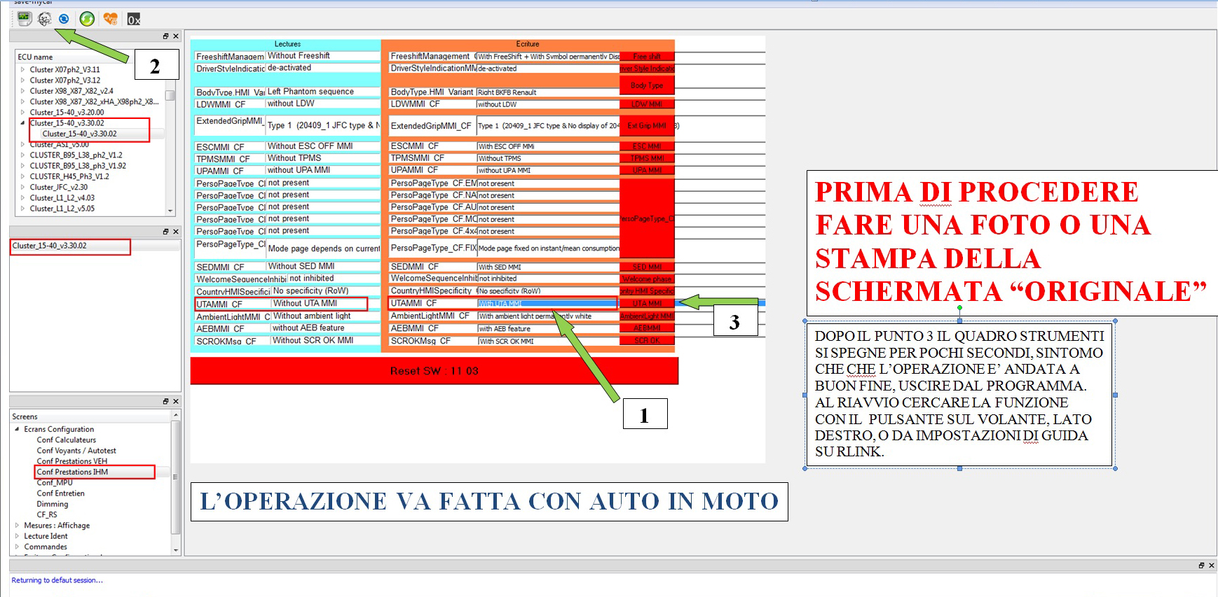Open UPAMMI_CF without UPA MMI dropdown

[548, 170]
